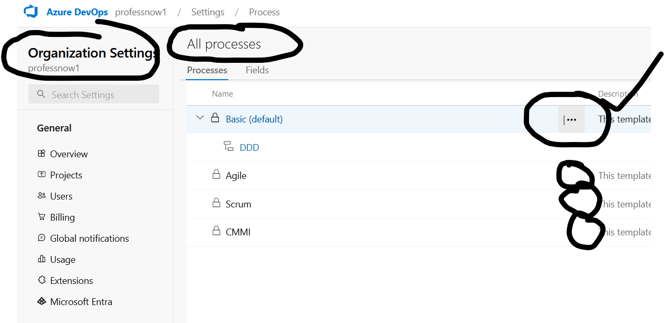Click the Global notifications icon
The image size is (664, 323).
[42, 238]
